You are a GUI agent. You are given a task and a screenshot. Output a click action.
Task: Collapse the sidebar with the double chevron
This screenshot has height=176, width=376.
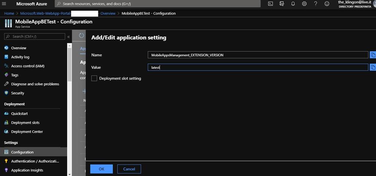(x=68, y=37)
